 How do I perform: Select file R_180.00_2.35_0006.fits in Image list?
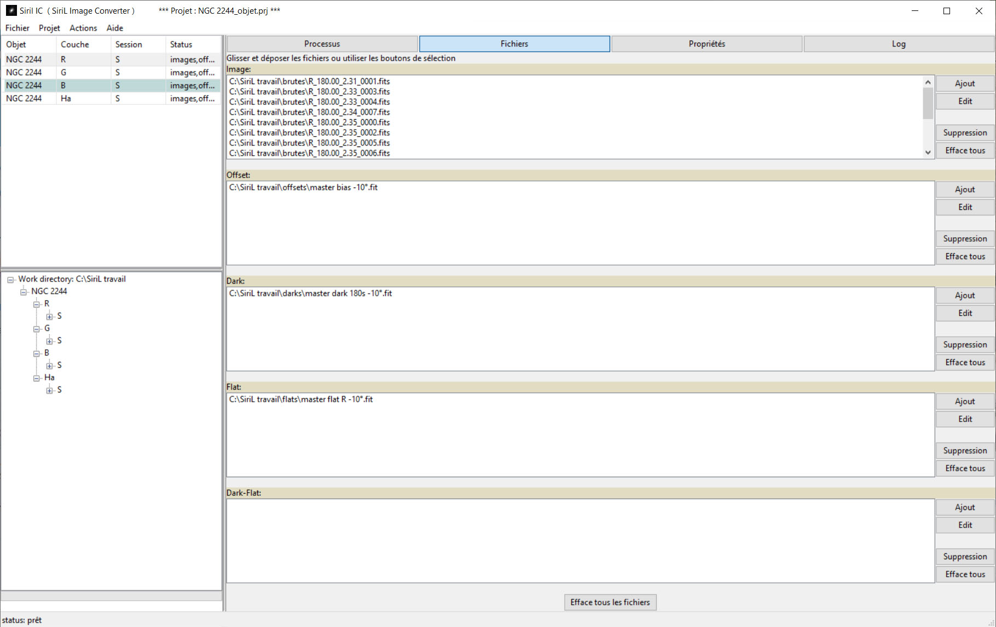310,153
